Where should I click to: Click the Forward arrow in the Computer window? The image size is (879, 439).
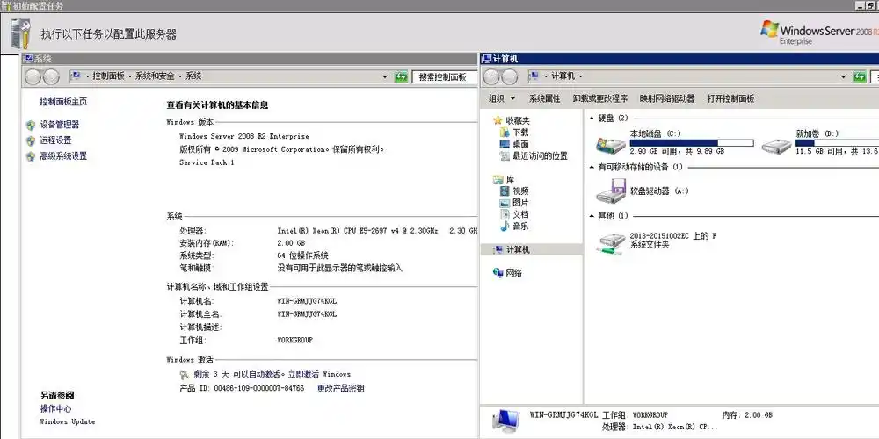point(510,77)
